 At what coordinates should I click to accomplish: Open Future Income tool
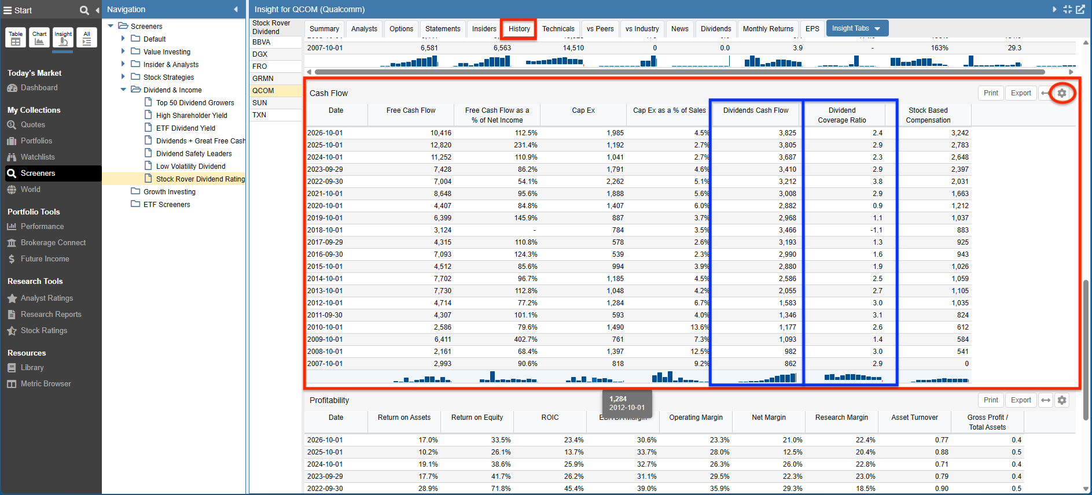tap(45, 259)
